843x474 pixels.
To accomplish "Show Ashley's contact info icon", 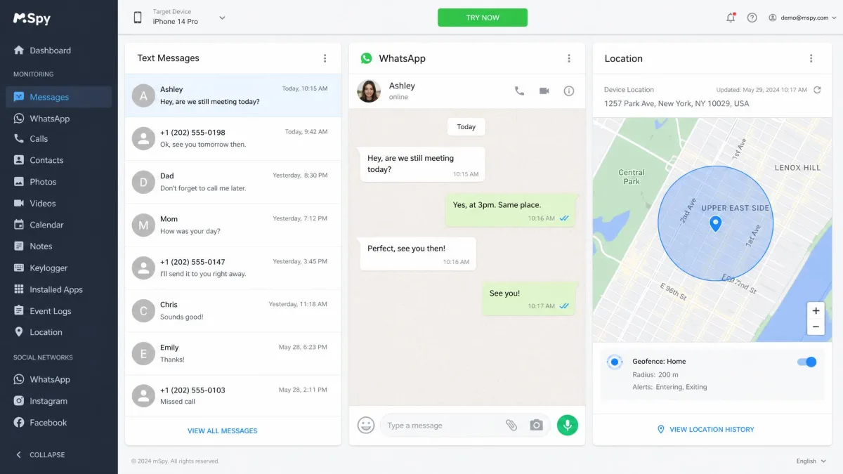I will click(569, 91).
